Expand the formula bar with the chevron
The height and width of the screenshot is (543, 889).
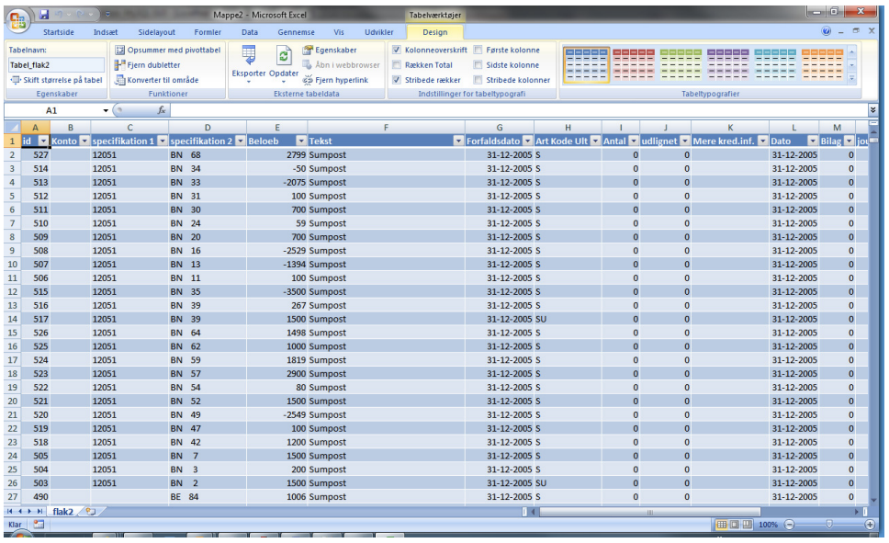click(x=872, y=110)
